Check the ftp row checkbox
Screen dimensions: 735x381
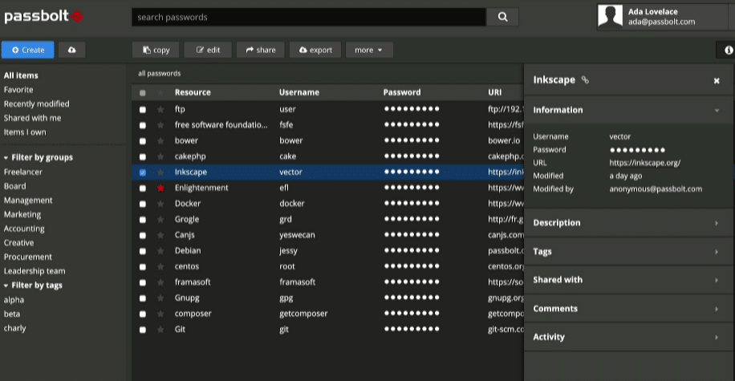(143, 110)
